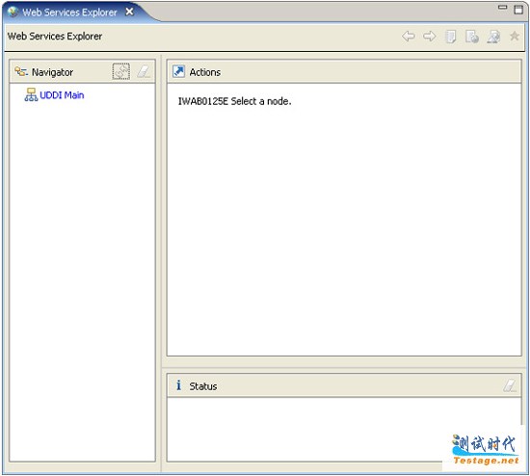The height and width of the screenshot is (476, 530).
Task: Click the 'Select a node' message text
Action: click(234, 101)
